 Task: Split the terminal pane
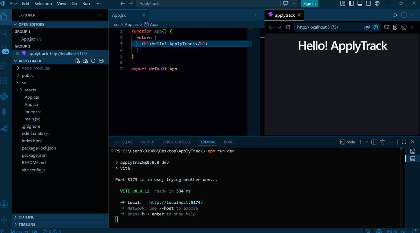point(374,142)
